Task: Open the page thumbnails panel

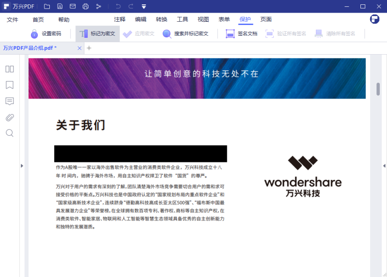Action: click(x=10, y=69)
